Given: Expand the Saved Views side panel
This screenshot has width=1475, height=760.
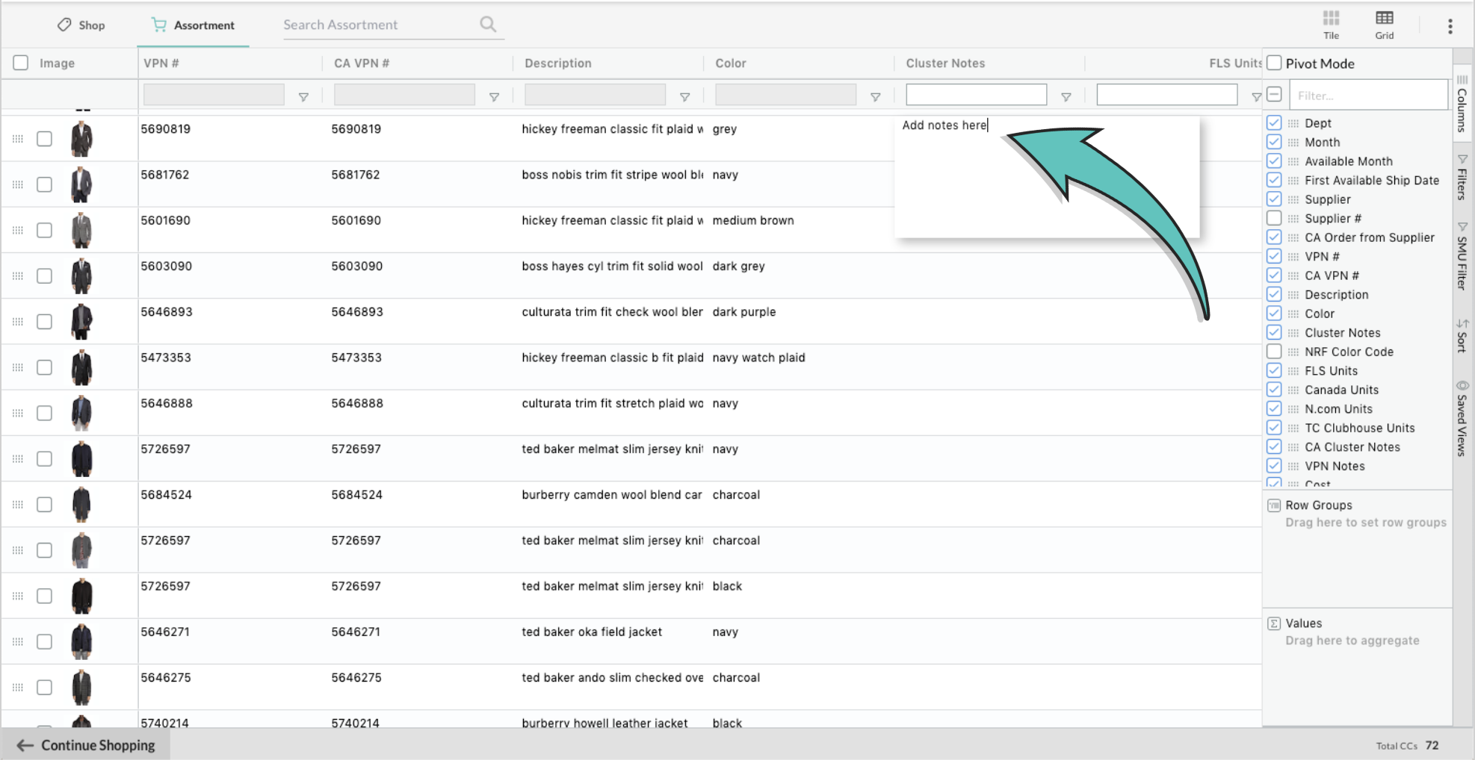Looking at the screenshot, I should pos(1462,418).
